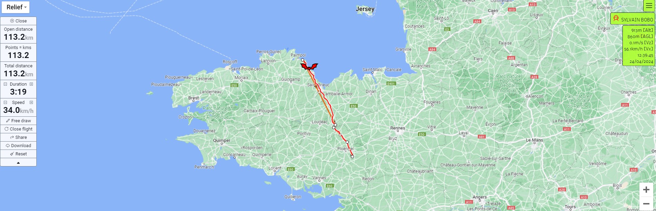Click the red bat glider marker
Screen dimensions: 656x211
(x=309, y=66)
